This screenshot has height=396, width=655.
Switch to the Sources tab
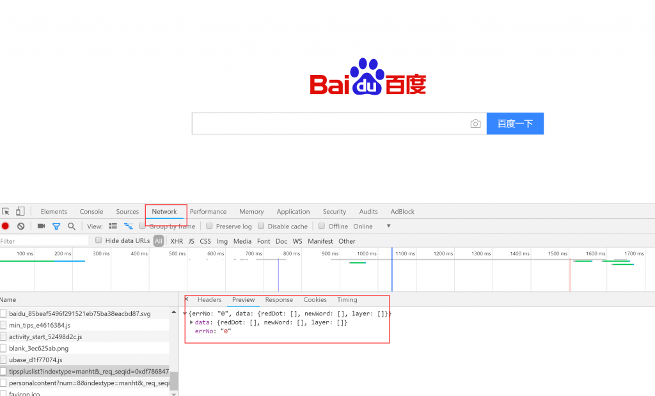click(x=127, y=211)
